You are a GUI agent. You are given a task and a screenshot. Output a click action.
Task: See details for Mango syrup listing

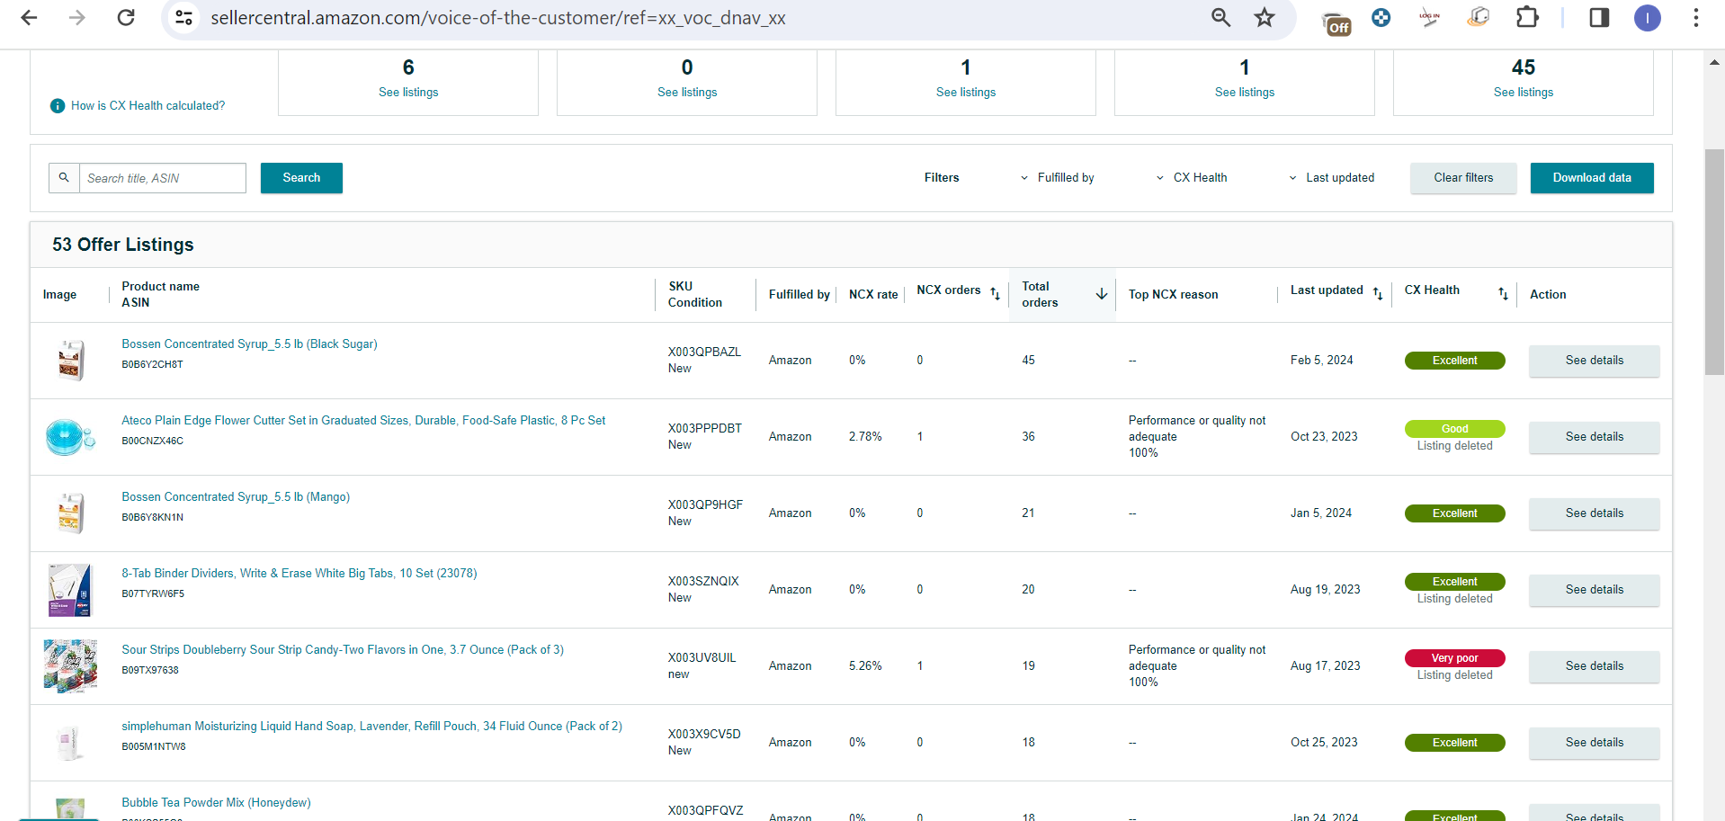click(x=1595, y=513)
